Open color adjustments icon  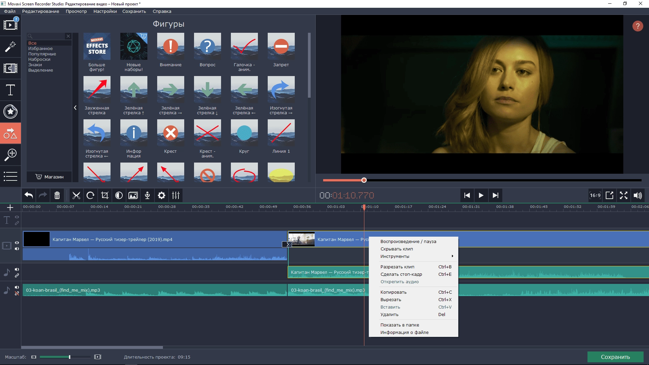[x=119, y=195]
